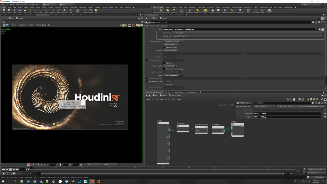The height and width of the screenshot is (184, 327).
Task: Select the Metaball shelf tool
Action: (x=91, y=11)
